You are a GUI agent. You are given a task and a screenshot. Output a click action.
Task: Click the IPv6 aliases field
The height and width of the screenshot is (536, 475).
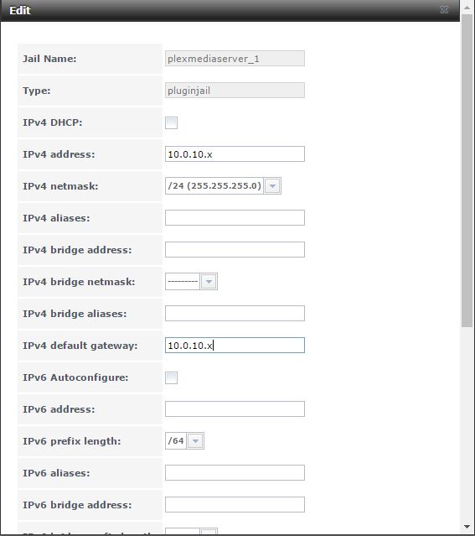[235, 473]
